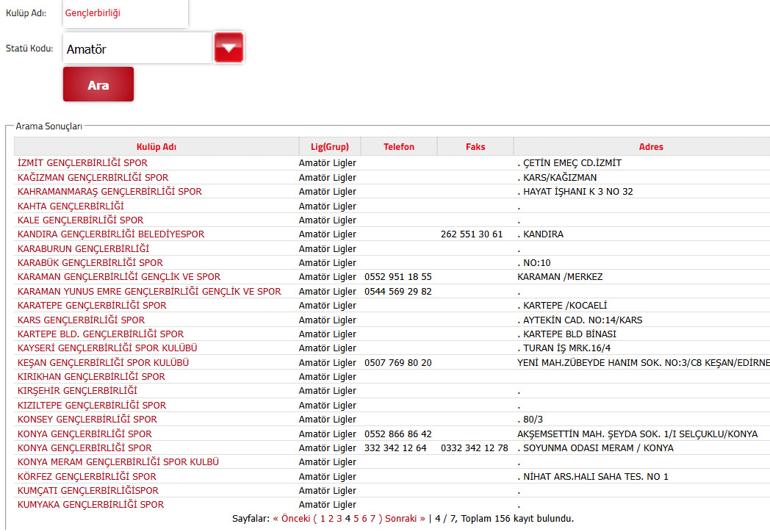Open KARAMAN YUNUS EMRE GENÇLERBİRLİĞİ link
The width and height of the screenshot is (770, 532).
click(149, 291)
